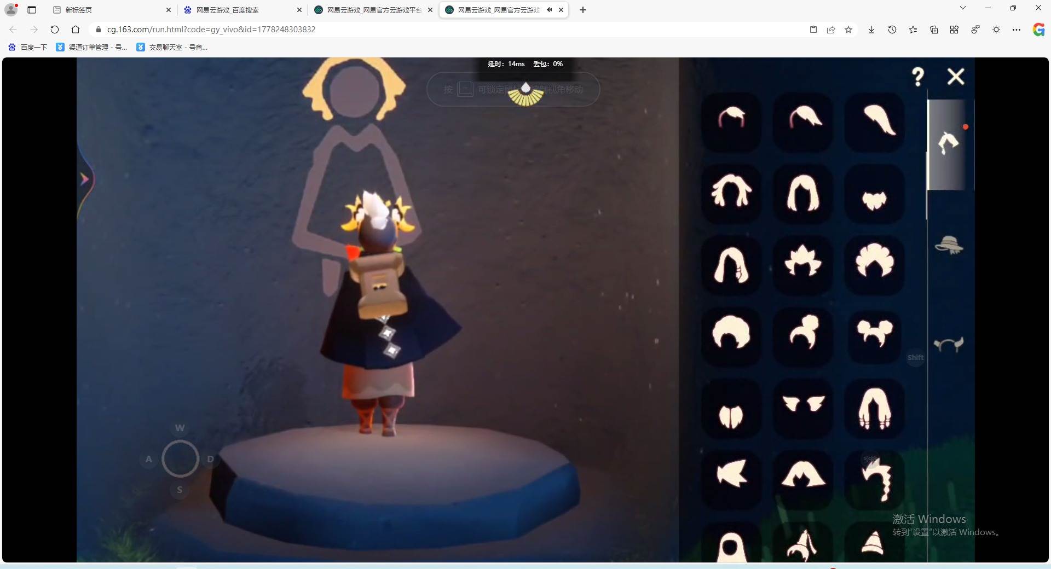The height and width of the screenshot is (569, 1051).
Task: Close the active cloud game tab
Action: coord(561,10)
